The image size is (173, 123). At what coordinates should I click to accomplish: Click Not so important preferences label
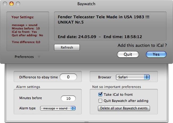117,87
